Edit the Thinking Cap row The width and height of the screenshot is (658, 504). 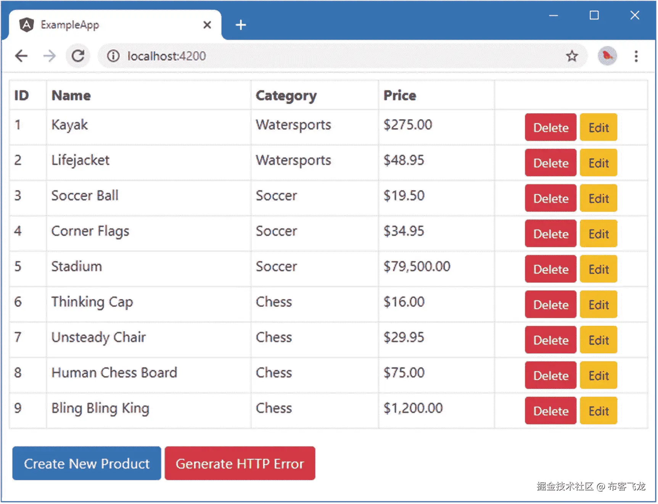coord(598,305)
